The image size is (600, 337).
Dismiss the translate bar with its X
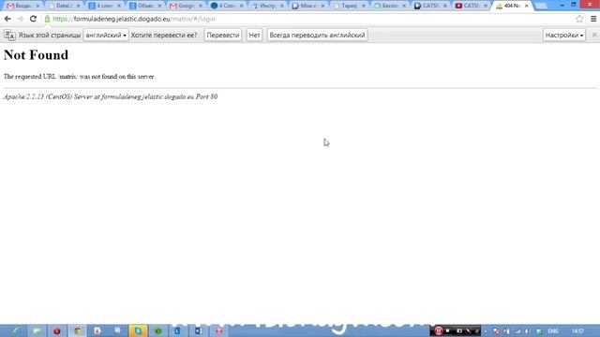click(594, 35)
